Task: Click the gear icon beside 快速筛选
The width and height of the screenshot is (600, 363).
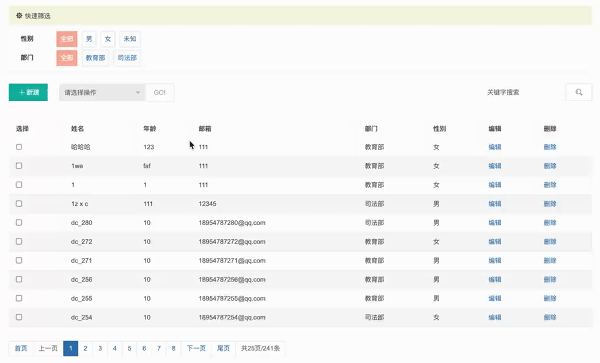Action: click(x=19, y=16)
